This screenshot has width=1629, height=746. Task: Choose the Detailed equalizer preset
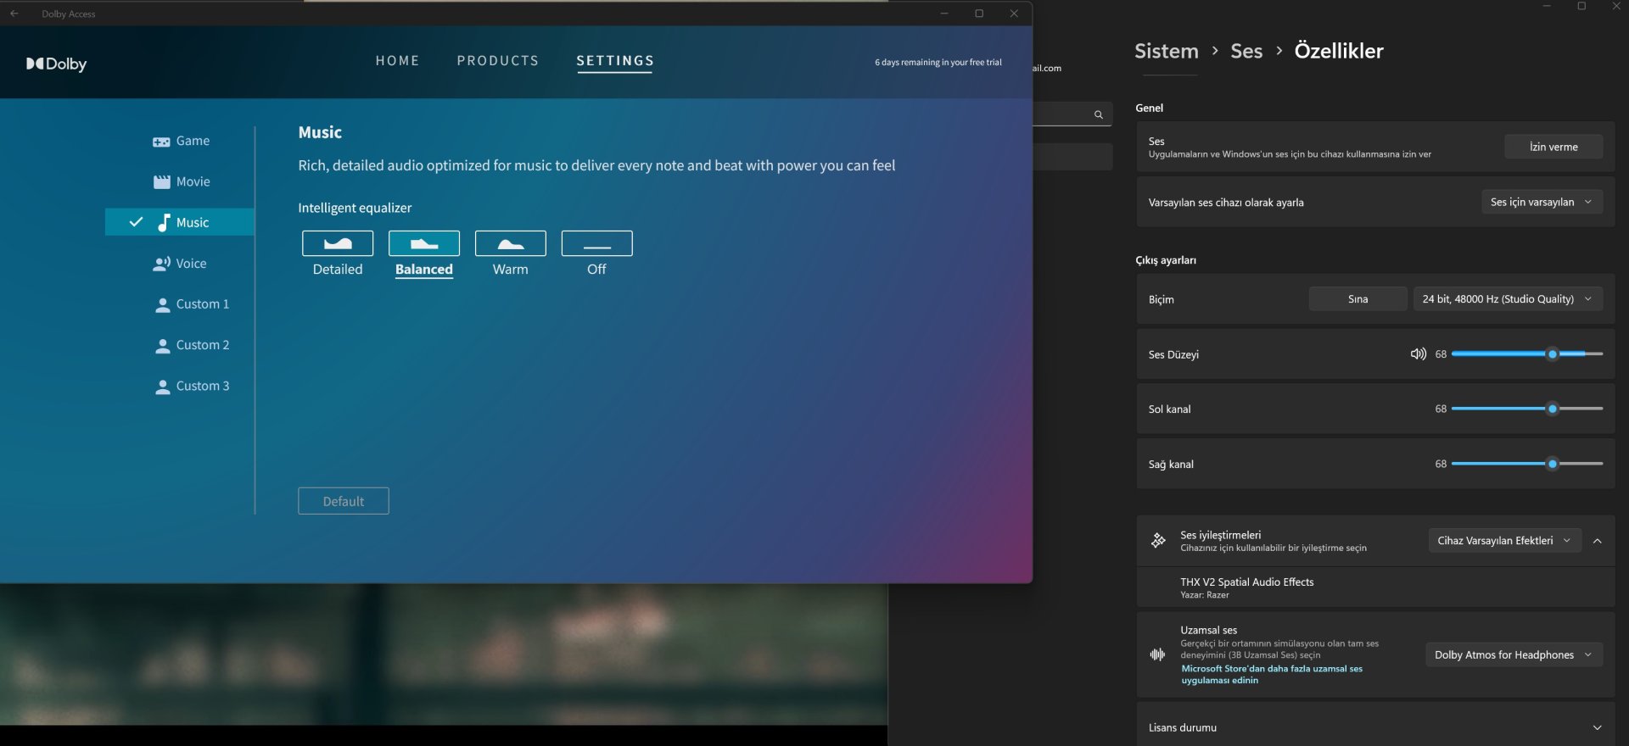pyautogui.click(x=338, y=243)
